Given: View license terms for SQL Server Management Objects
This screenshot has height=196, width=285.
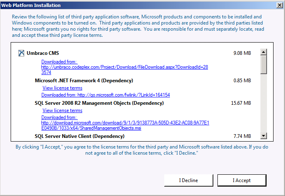Looking at the screenshot, I should coord(62,110).
